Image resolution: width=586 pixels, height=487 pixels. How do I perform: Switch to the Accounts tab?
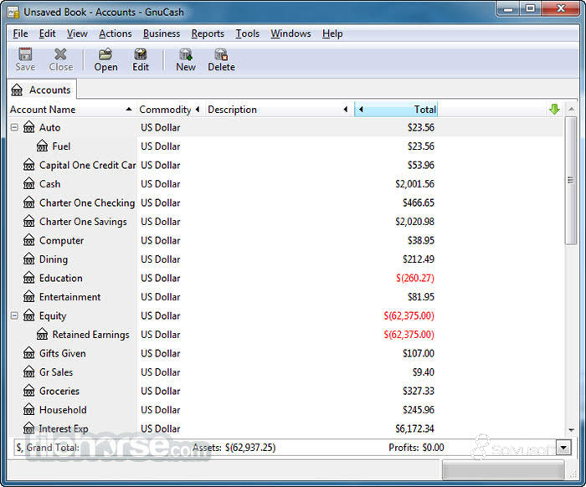click(42, 90)
